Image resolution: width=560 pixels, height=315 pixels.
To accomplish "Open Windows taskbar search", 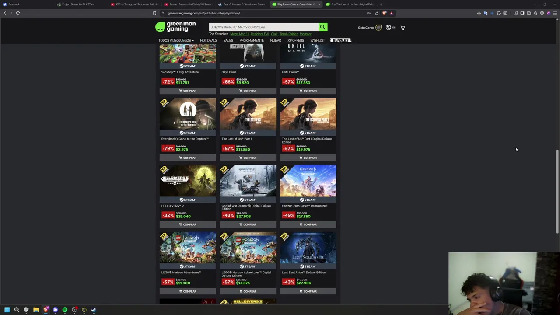I will [x=17, y=310].
